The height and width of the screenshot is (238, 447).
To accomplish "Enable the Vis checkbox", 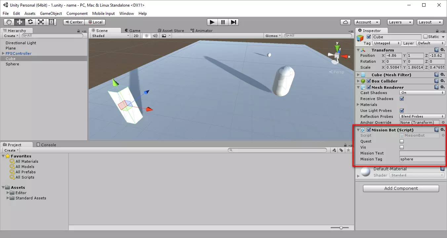I will (402, 147).
